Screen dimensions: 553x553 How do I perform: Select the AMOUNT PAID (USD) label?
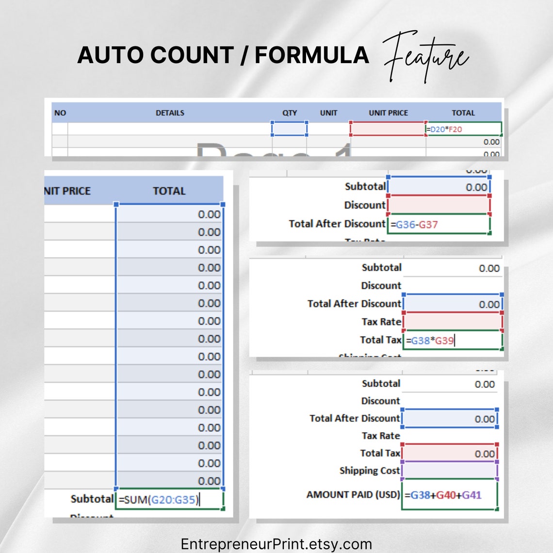(x=353, y=495)
